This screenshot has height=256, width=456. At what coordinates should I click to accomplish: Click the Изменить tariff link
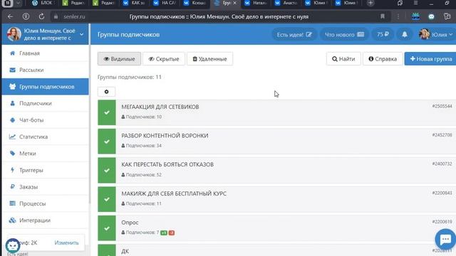click(x=66, y=242)
